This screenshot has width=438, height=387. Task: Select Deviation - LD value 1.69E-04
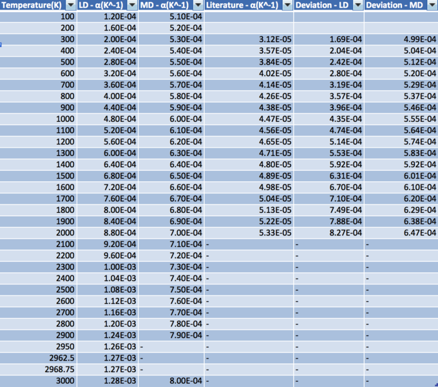328,39
